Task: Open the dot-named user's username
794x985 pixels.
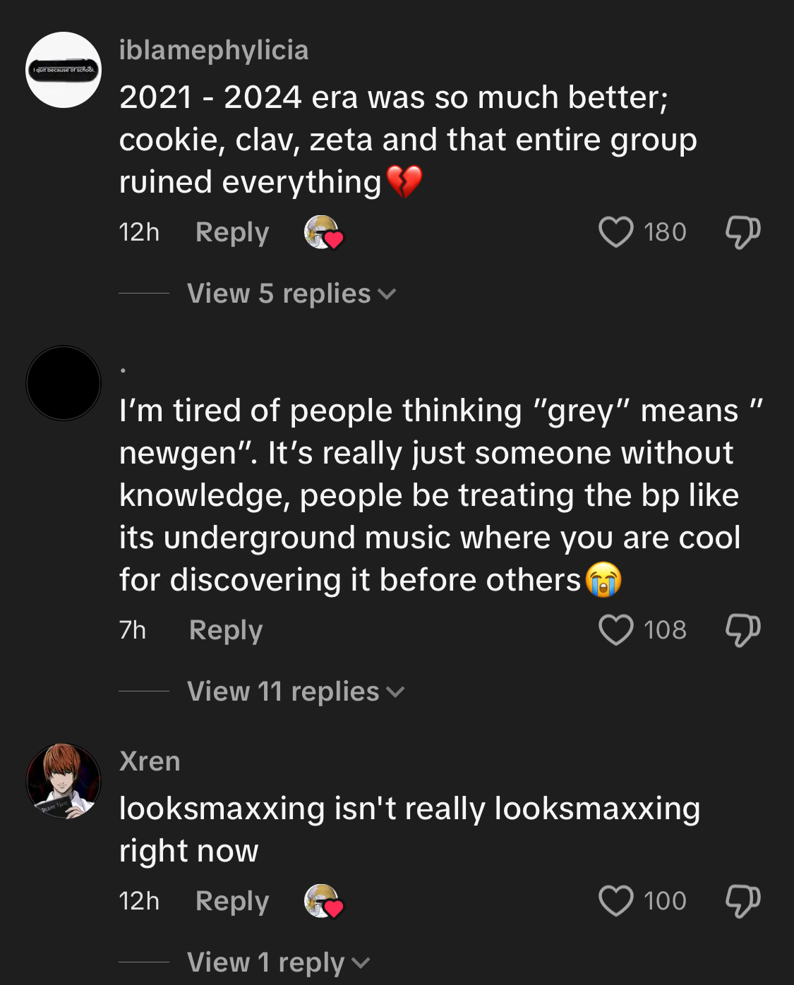Action: 123,370
